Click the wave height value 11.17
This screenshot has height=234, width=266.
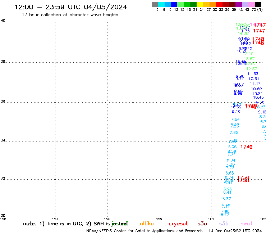pos(255,84)
